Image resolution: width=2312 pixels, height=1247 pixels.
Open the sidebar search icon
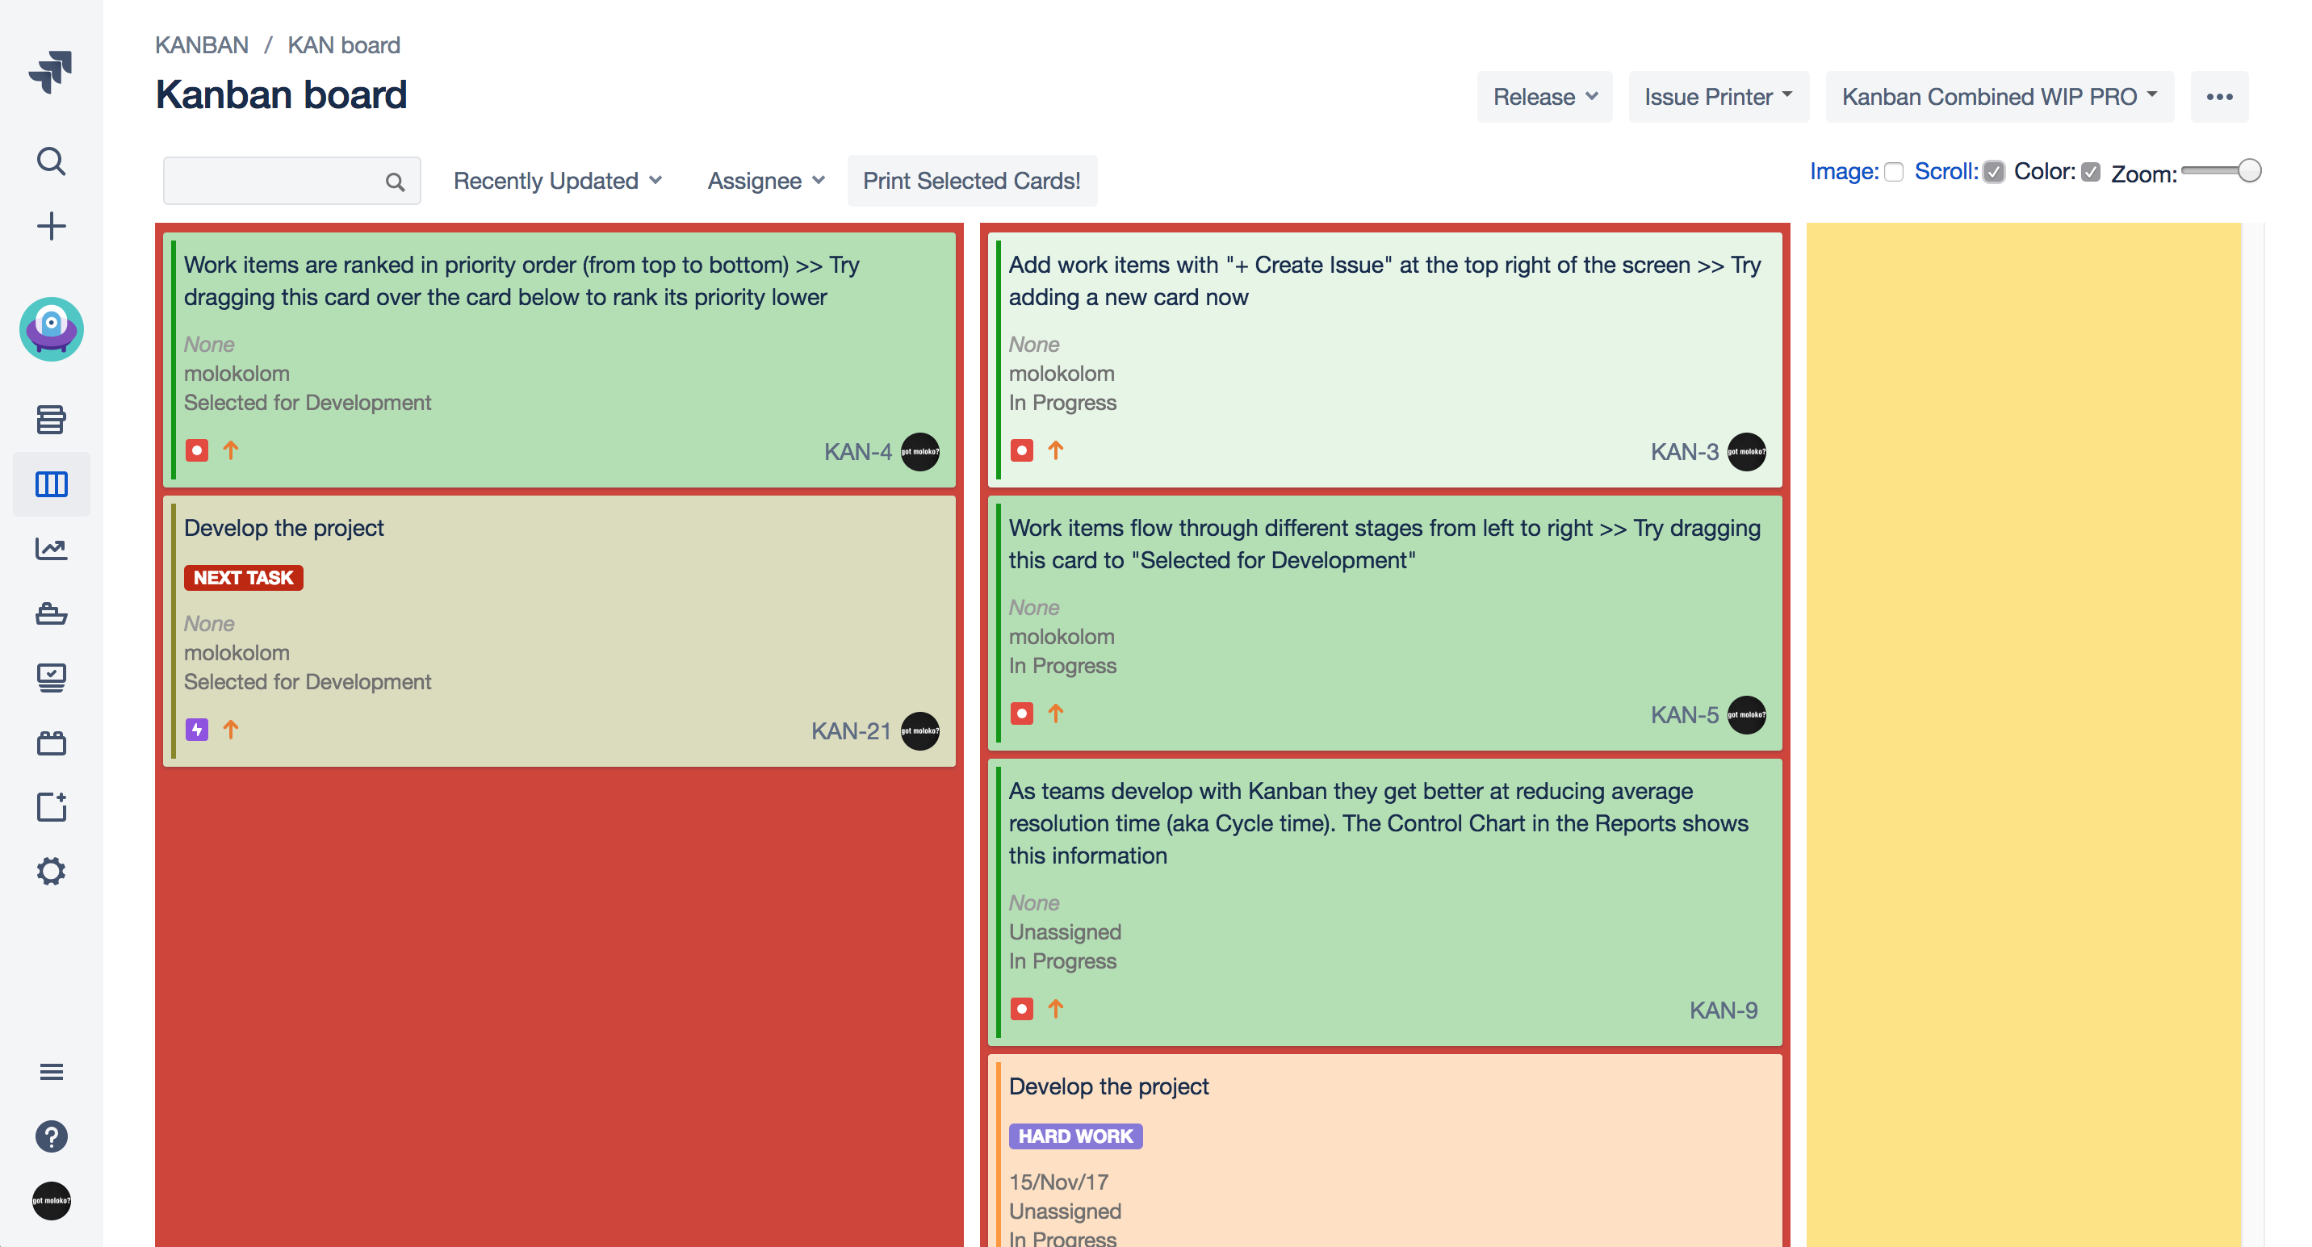click(51, 161)
